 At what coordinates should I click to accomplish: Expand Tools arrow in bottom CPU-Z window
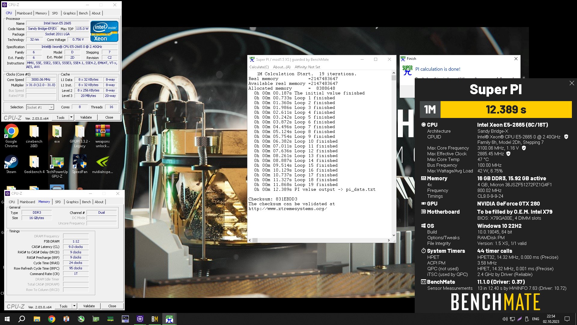coord(74,306)
